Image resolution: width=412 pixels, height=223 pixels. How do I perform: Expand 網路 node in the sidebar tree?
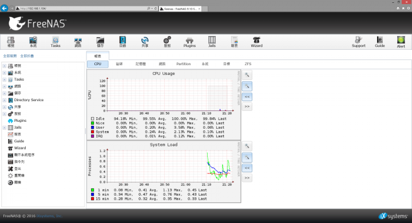point(5,86)
